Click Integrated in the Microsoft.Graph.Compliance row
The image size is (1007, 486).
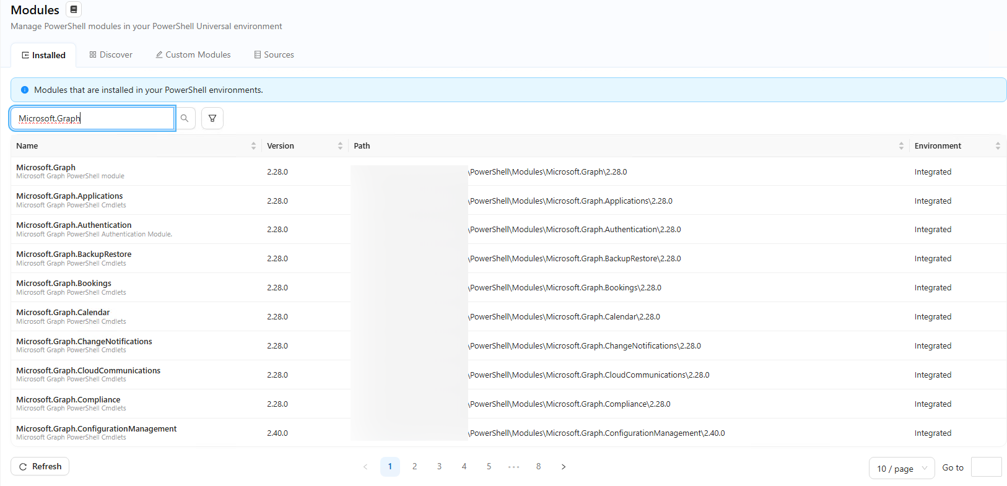pyautogui.click(x=933, y=404)
